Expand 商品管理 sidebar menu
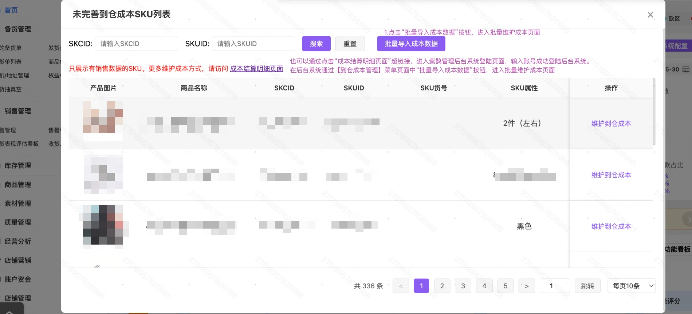692x314 pixels. [x=17, y=185]
